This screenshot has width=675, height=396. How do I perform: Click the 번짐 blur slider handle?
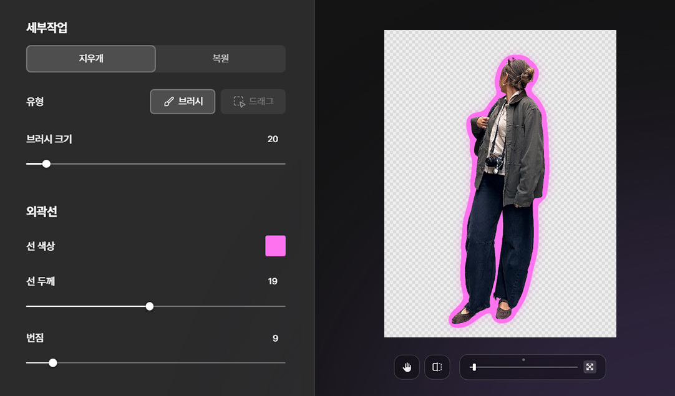(x=52, y=363)
